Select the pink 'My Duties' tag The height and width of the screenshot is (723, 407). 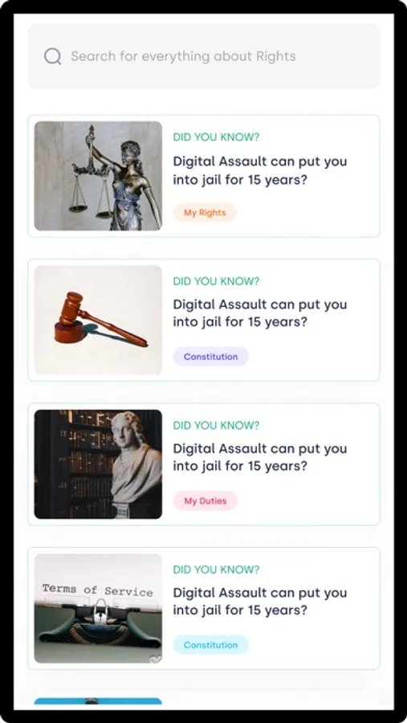[206, 500]
